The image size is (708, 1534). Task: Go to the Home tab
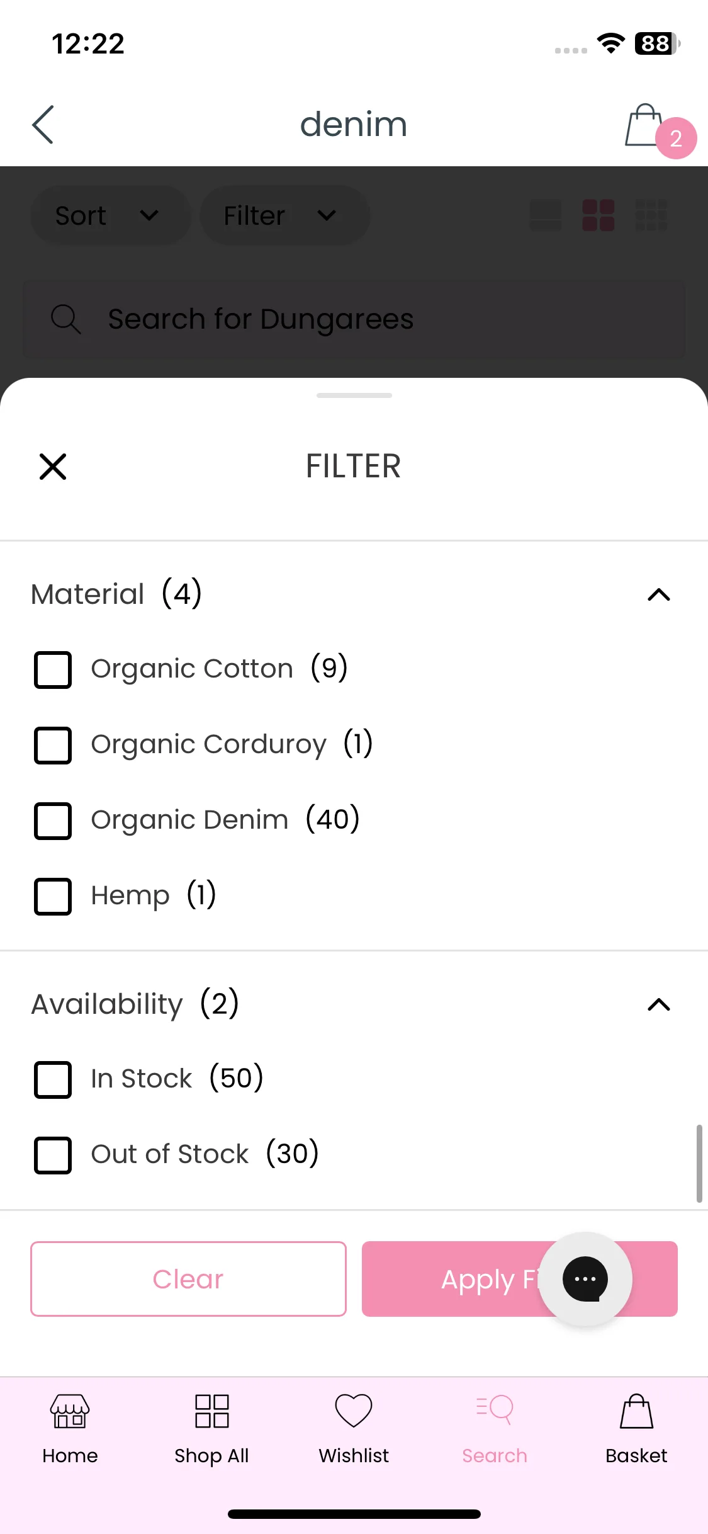click(70, 1428)
